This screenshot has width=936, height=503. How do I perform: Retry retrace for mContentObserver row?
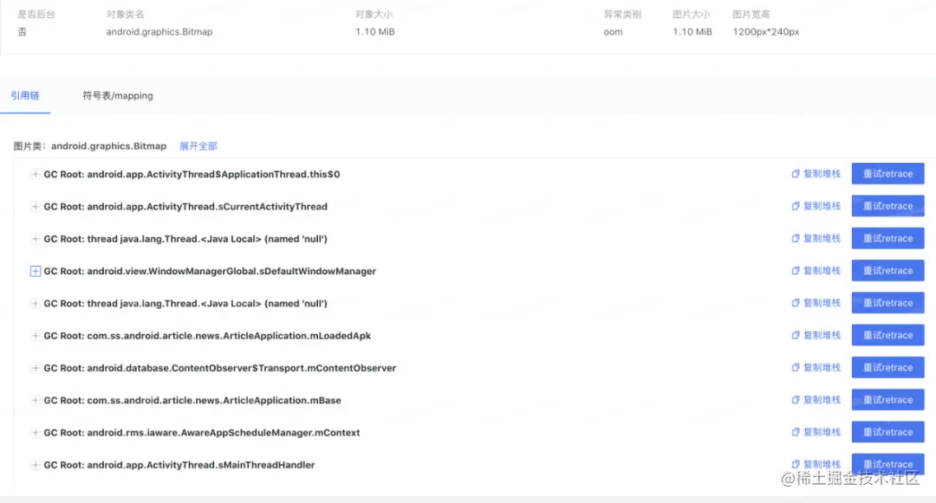tap(887, 368)
